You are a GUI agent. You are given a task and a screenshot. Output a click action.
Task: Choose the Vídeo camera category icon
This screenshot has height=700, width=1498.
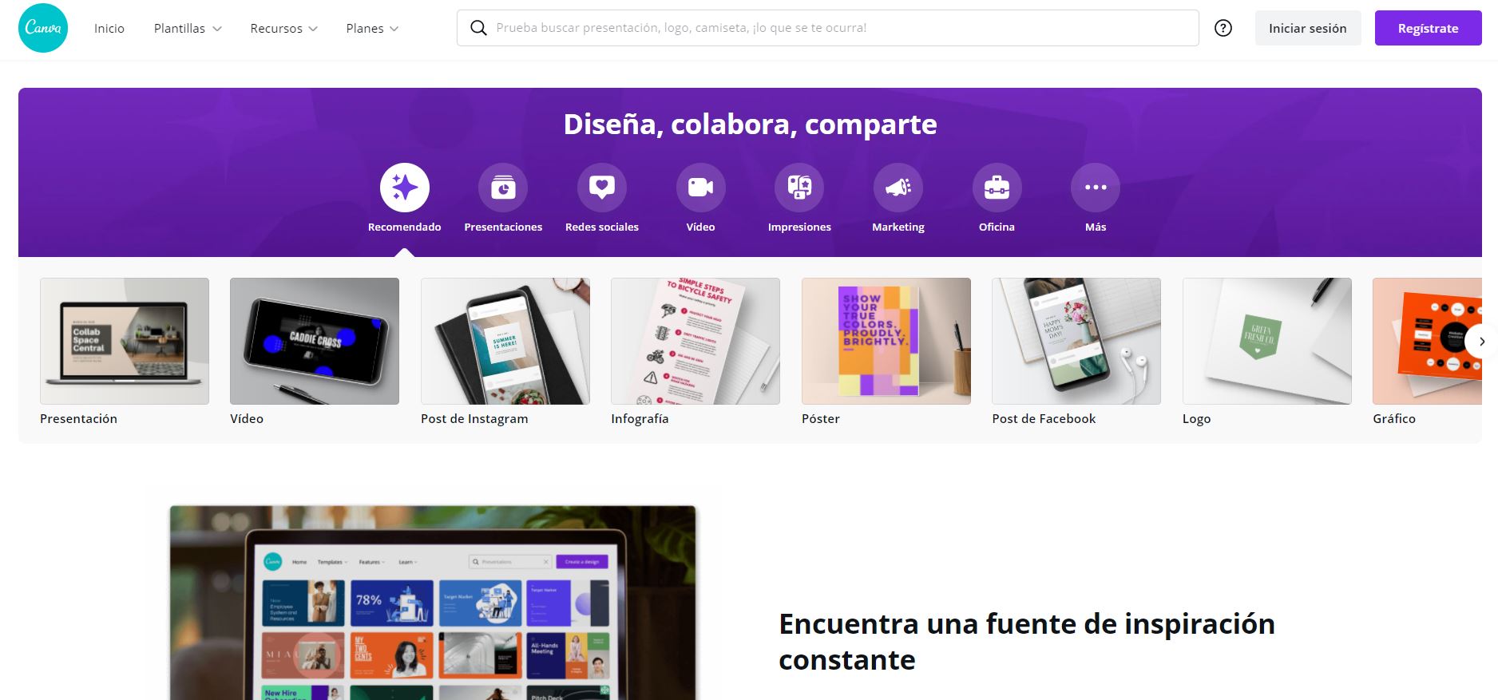click(700, 188)
